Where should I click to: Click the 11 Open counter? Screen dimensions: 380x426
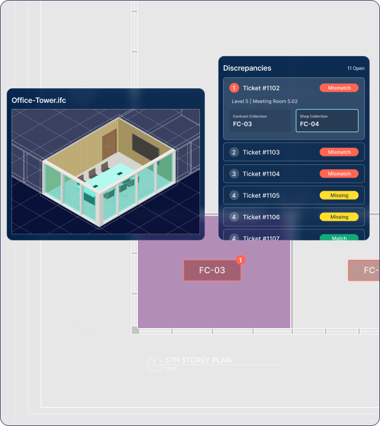pos(356,68)
